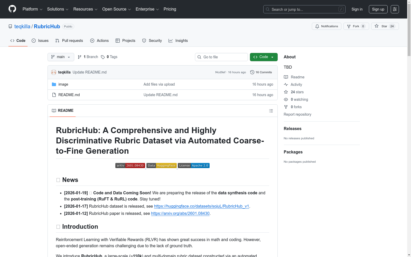The image size is (411, 257).
Task: Click the branch icon beside 1 Branch
Action: coord(80,57)
